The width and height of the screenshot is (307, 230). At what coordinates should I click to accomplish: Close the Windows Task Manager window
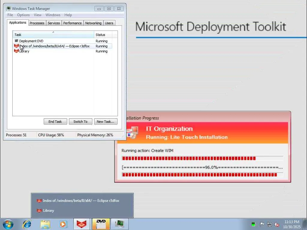pos(119,8)
